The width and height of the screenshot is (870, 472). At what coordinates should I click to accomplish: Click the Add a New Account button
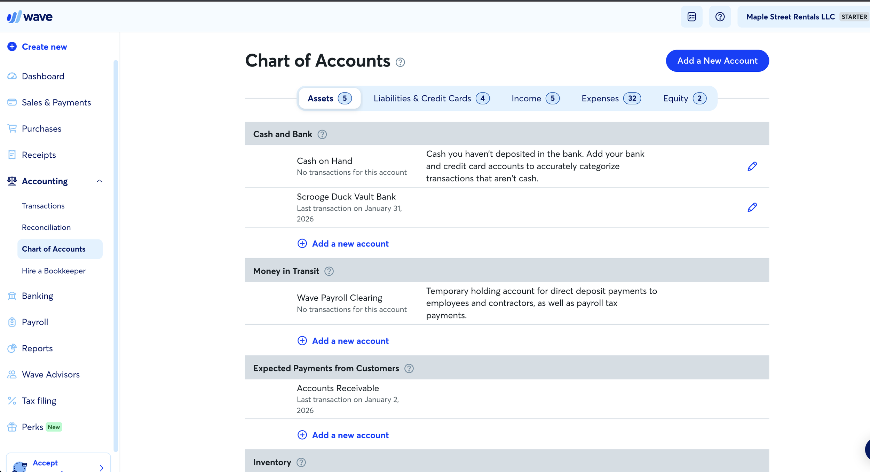[717, 61]
